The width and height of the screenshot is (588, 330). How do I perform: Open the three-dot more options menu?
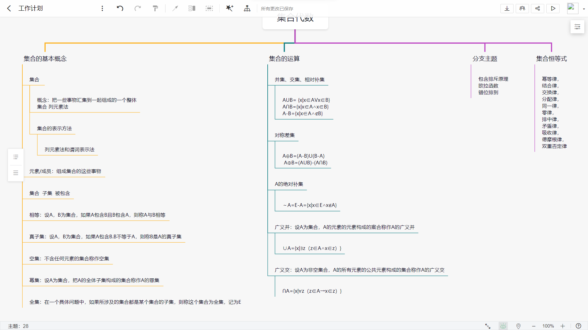pos(102,8)
